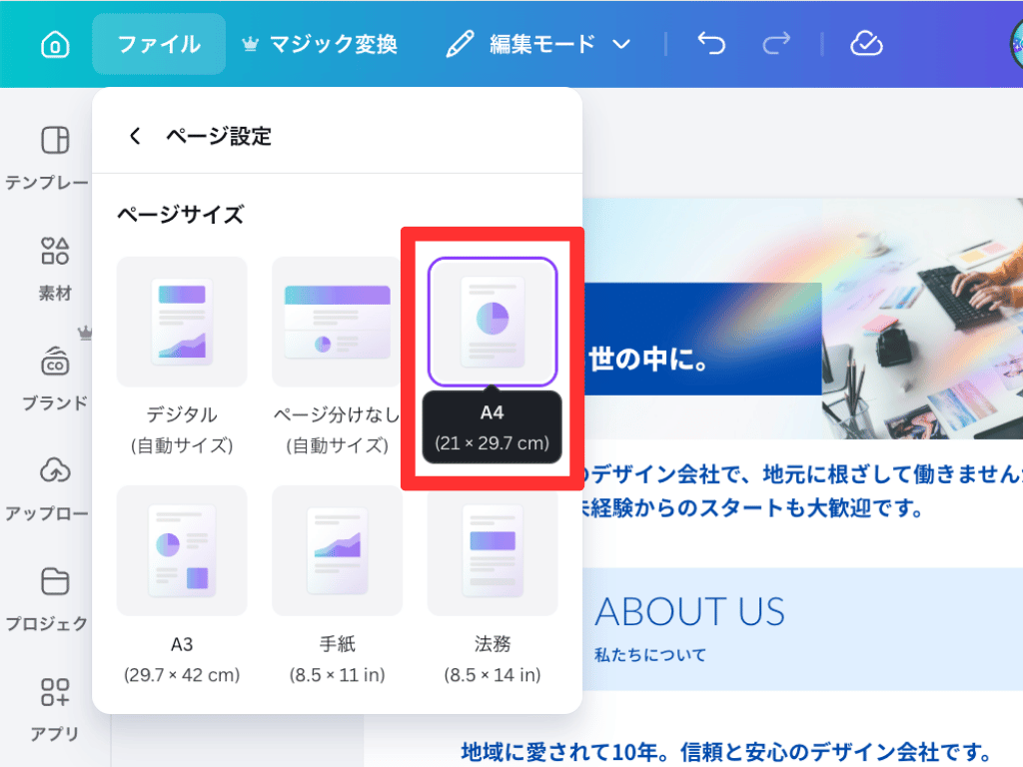Viewport: 1023px width, 767px height.
Task: Open the Canva home icon
Action: tap(55, 43)
